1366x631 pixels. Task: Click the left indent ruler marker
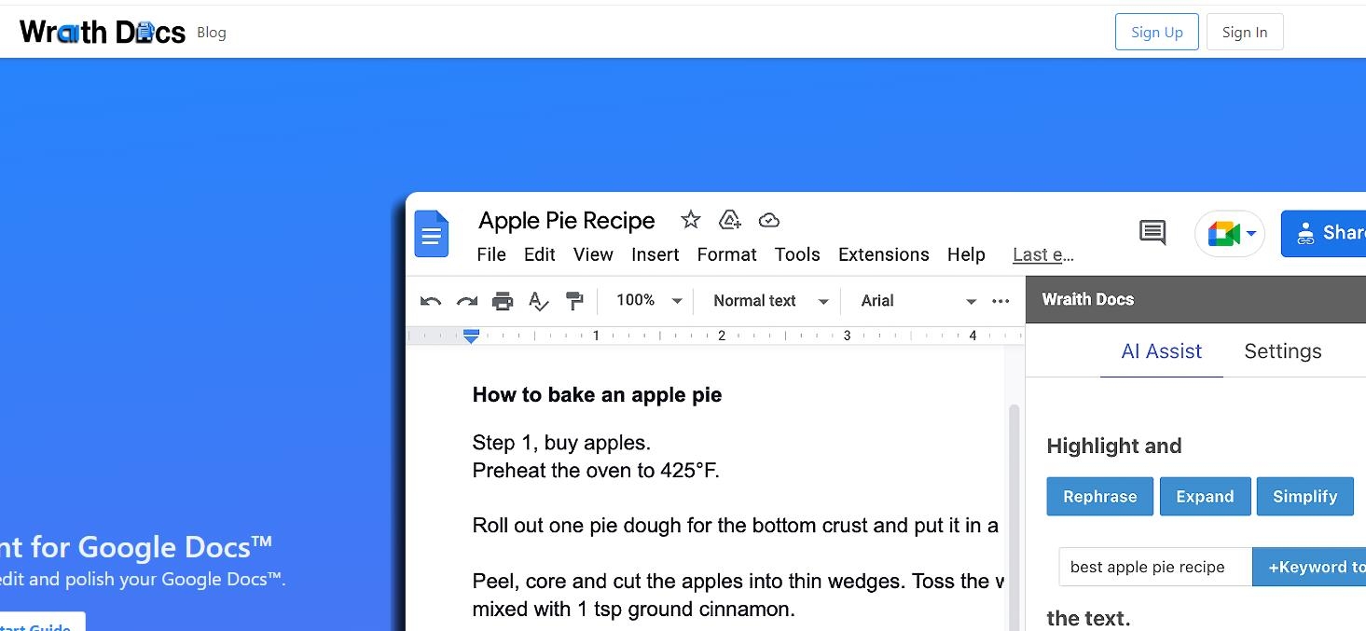(x=471, y=336)
